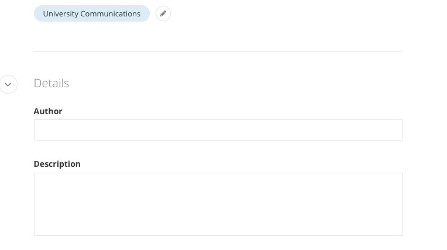Click inside the Description box

coord(218,204)
